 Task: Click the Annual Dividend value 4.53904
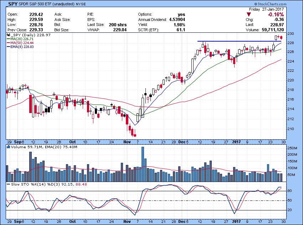(177, 20)
